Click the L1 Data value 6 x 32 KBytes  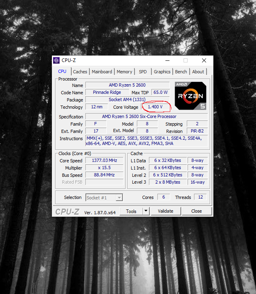(168, 161)
